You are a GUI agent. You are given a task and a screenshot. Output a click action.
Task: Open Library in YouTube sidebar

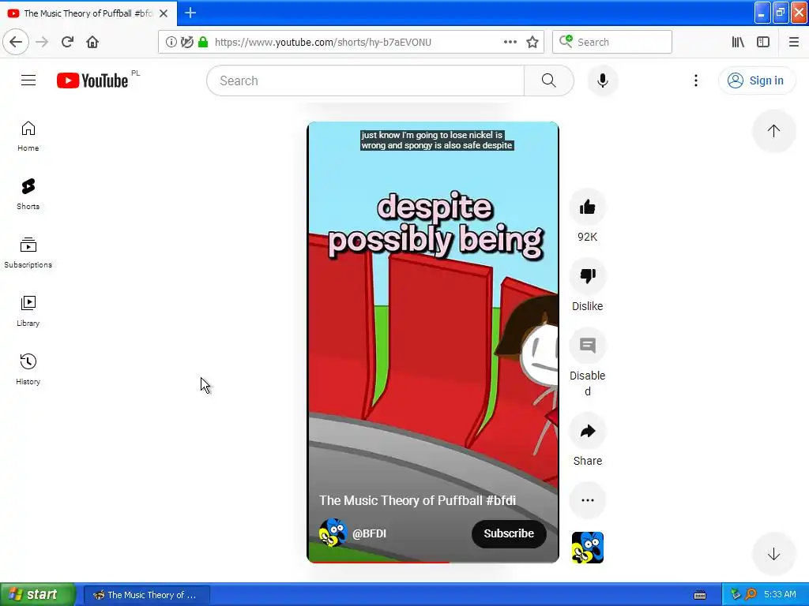tap(28, 311)
